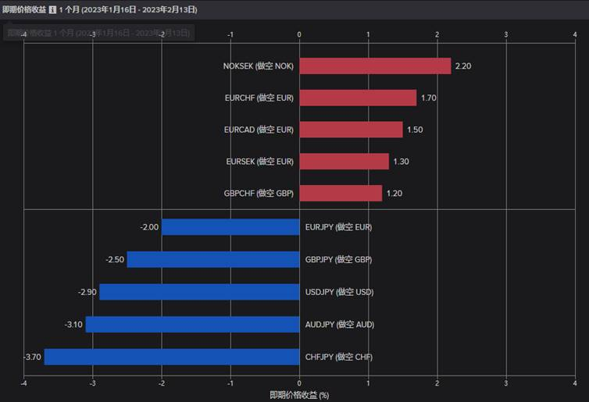
Task: Click the CHFJPY (做空 CHF) label
Action: (338, 357)
